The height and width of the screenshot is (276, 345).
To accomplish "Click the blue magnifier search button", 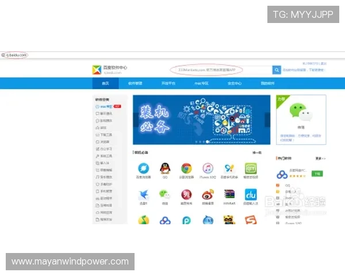I will pyautogui.click(x=277, y=70).
